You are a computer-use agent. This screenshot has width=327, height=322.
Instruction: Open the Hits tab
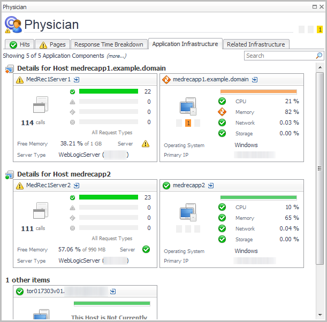pos(20,44)
